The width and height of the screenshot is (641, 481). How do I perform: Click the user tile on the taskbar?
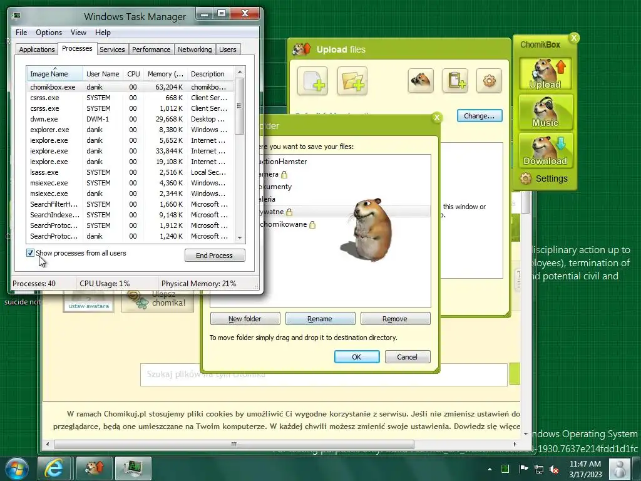pos(619,468)
